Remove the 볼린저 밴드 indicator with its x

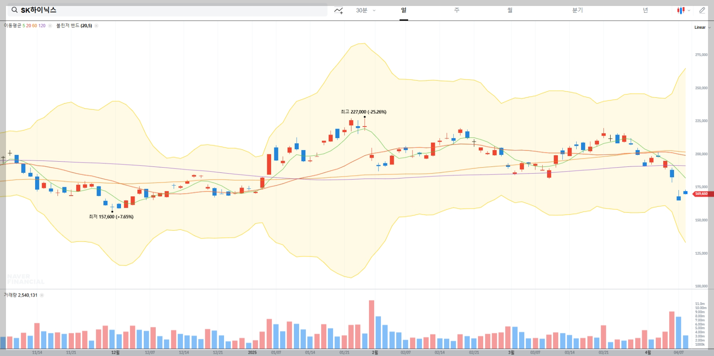96,26
